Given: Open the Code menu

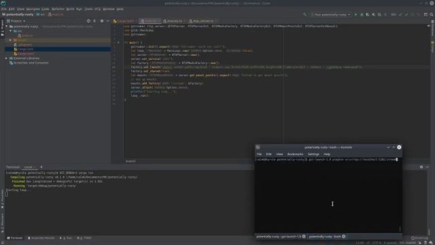Looking at the screenshot, I should pyautogui.click(x=46, y=9).
